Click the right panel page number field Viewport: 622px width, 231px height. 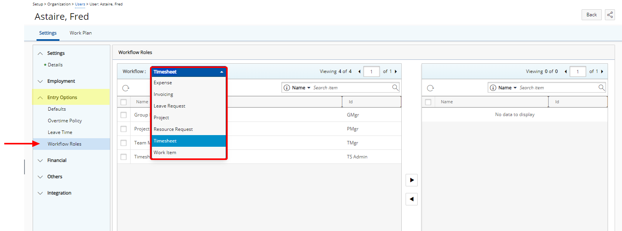pos(578,71)
